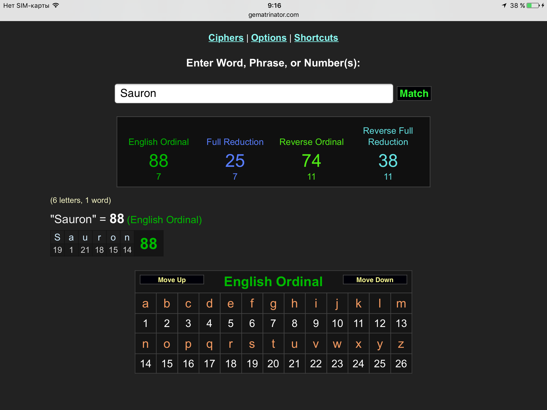Select the Reverse Ordinal cipher label

click(311, 142)
